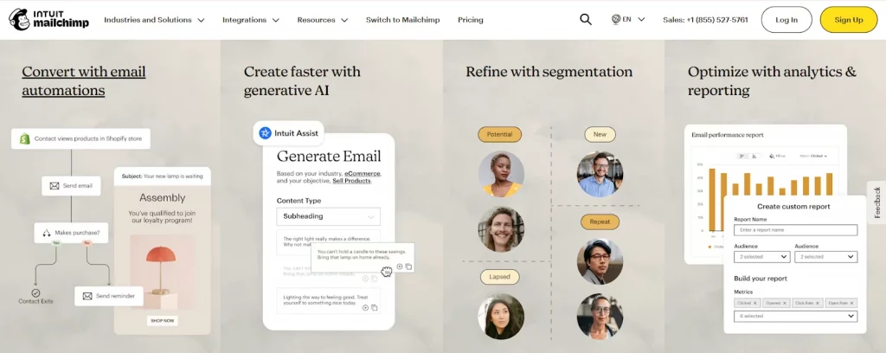Go to the Pricing page

coord(470,20)
